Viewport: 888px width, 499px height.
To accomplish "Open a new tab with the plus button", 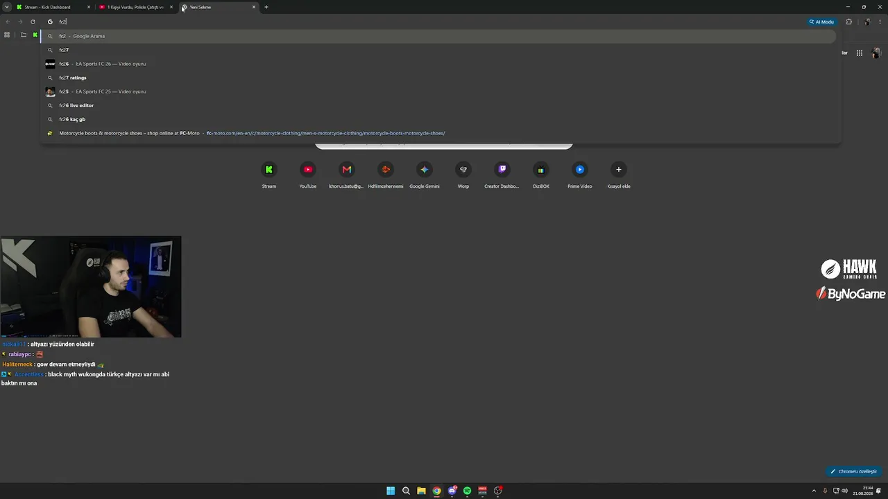I will click(x=266, y=7).
